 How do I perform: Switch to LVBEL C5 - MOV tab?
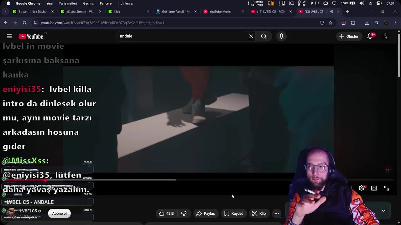(x=271, y=12)
